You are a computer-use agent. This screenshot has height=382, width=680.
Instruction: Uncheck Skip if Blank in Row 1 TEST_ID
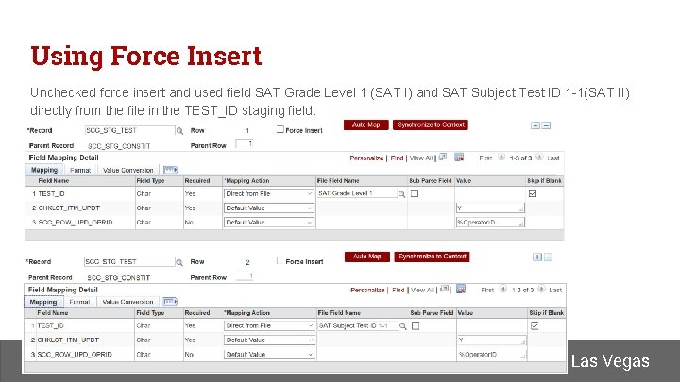pos(533,193)
